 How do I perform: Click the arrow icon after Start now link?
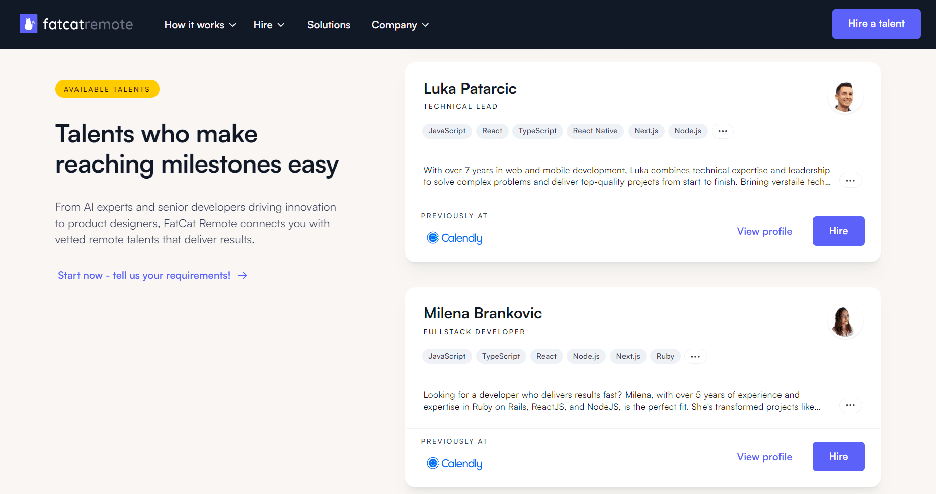pyautogui.click(x=242, y=276)
